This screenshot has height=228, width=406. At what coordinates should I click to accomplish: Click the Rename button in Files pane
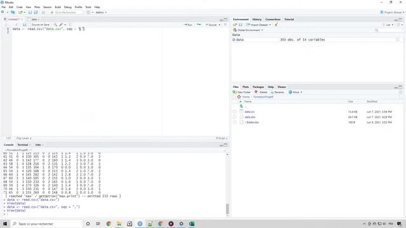(x=277, y=92)
